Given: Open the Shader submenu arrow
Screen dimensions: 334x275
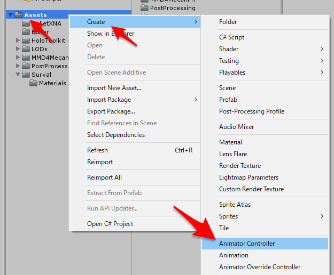Looking at the screenshot, I should [322, 49].
